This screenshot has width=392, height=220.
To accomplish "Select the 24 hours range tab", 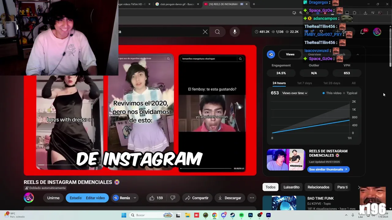I will [x=279, y=83].
